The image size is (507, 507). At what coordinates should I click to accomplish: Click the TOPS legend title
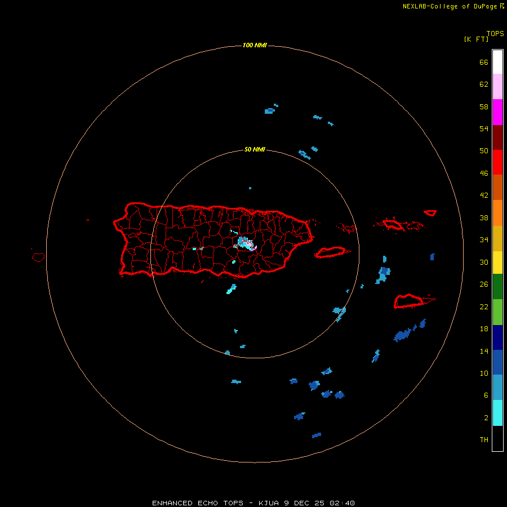click(495, 33)
